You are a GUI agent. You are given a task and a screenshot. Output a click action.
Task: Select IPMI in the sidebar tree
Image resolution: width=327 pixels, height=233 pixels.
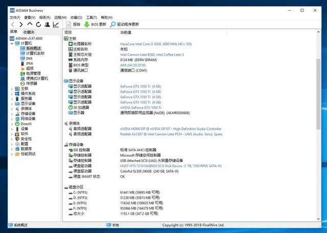pos(30,63)
